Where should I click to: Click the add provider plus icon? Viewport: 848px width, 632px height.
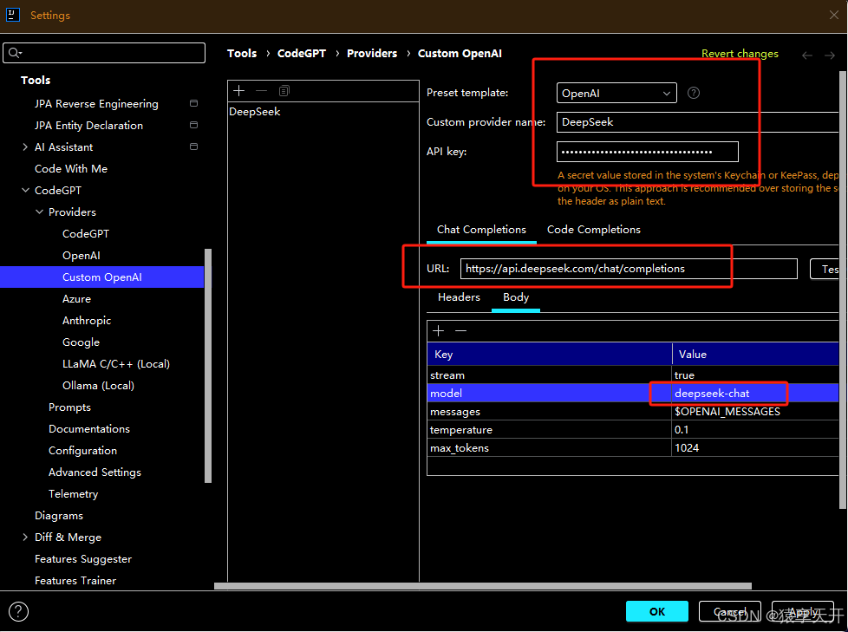click(239, 91)
